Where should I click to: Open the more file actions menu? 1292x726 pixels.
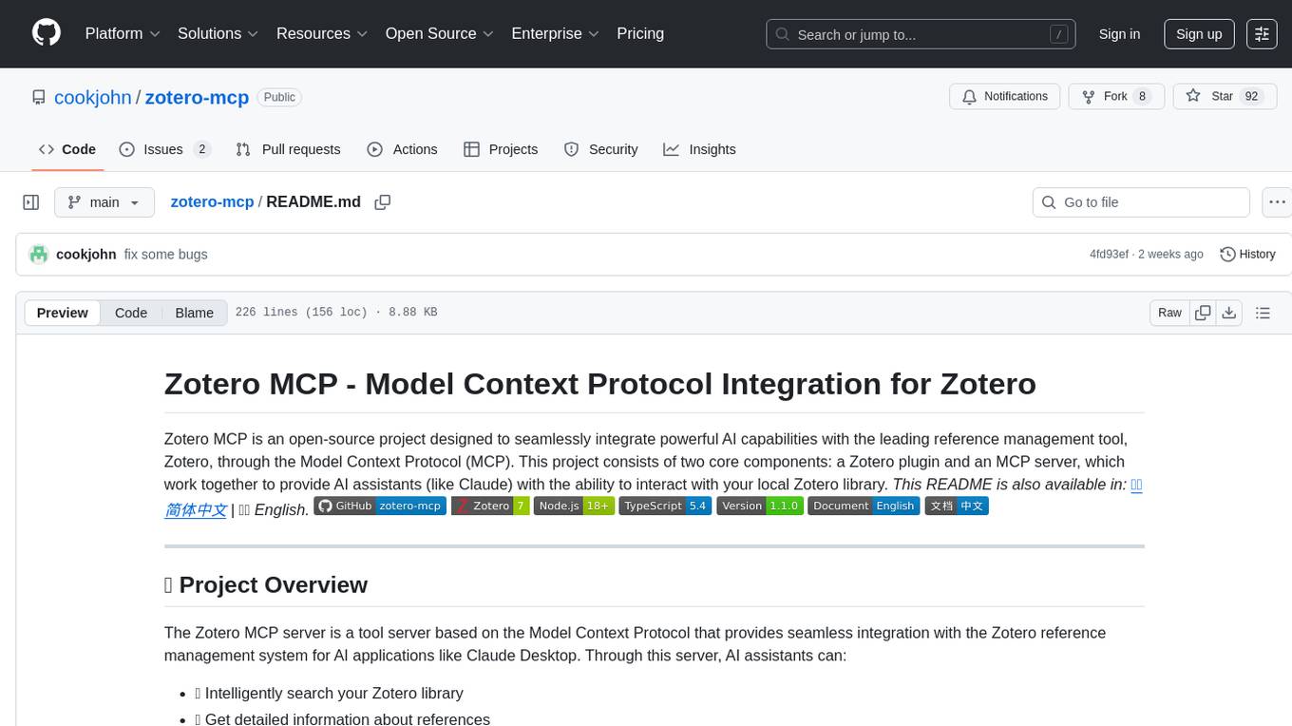(x=1277, y=202)
